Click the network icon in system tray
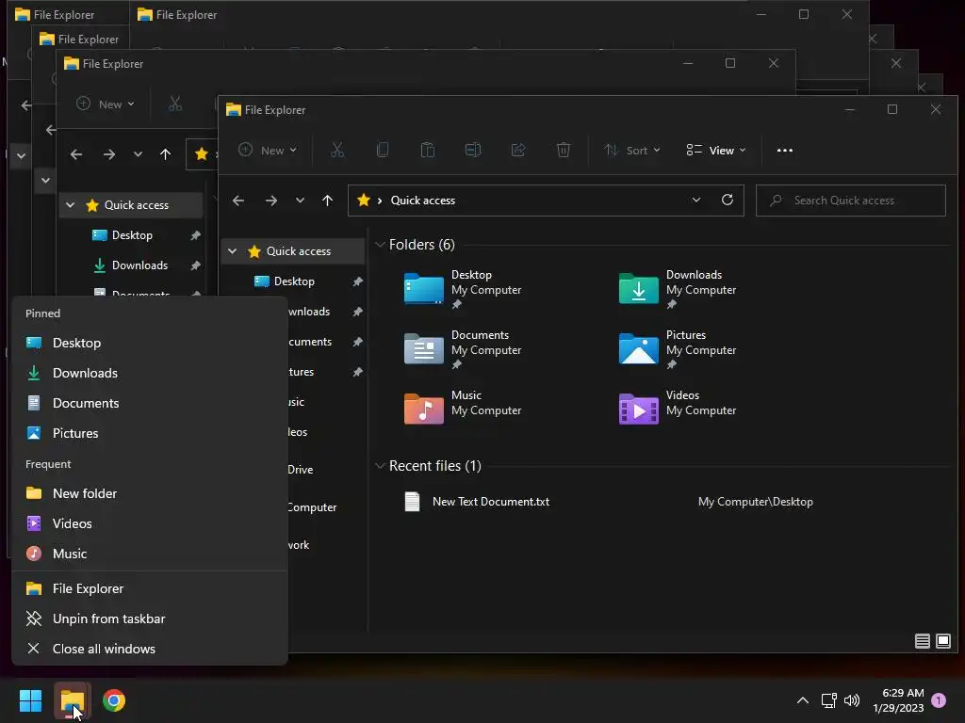The height and width of the screenshot is (723, 965). coord(828,700)
